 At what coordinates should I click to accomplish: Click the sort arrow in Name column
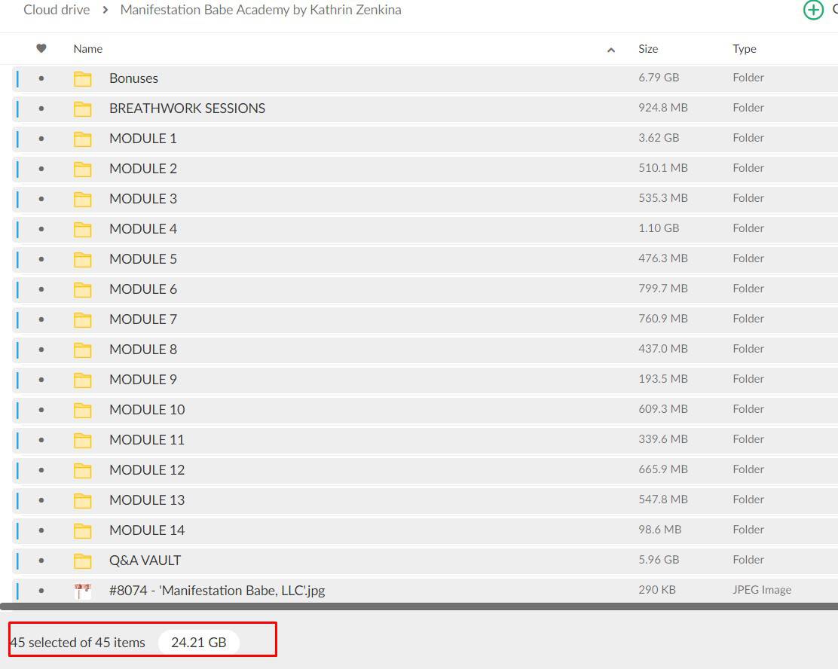point(611,50)
